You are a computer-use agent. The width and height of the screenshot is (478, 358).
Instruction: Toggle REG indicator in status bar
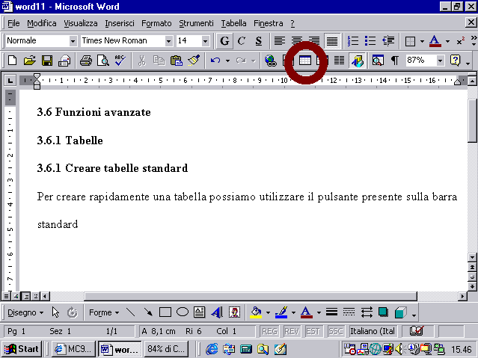269,331
